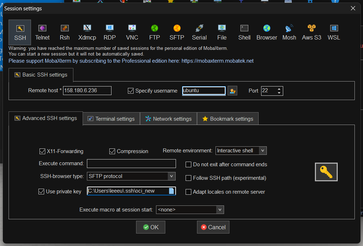Disable the Compression checkbox

(112, 151)
